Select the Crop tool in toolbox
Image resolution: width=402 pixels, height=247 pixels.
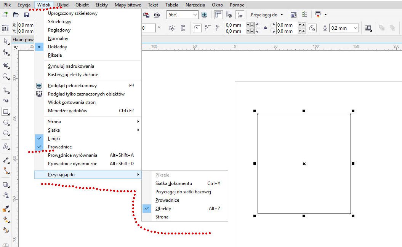tap(6, 65)
